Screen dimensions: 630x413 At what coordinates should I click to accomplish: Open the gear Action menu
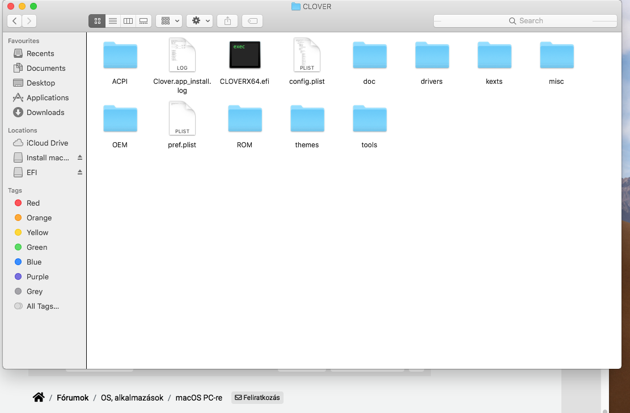(200, 21)
